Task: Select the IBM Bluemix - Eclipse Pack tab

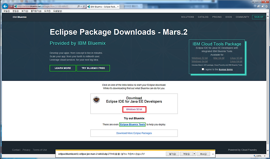Action: (x=103, y=7)
